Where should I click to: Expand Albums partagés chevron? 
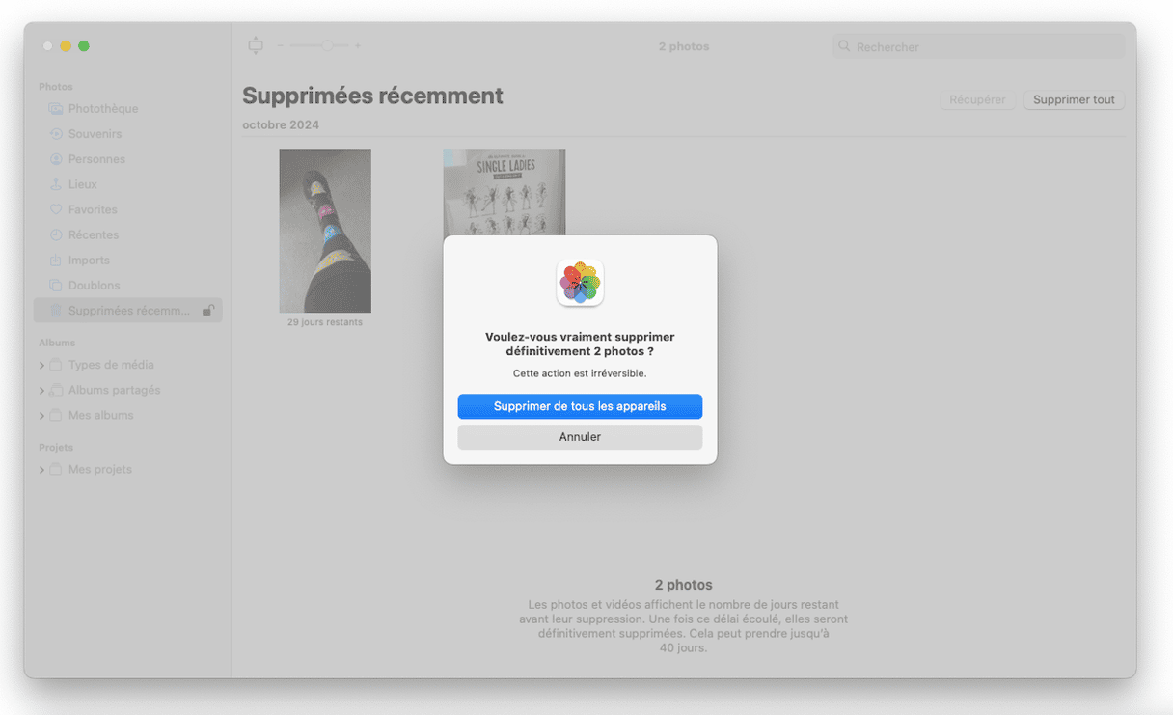click(41, 390)
